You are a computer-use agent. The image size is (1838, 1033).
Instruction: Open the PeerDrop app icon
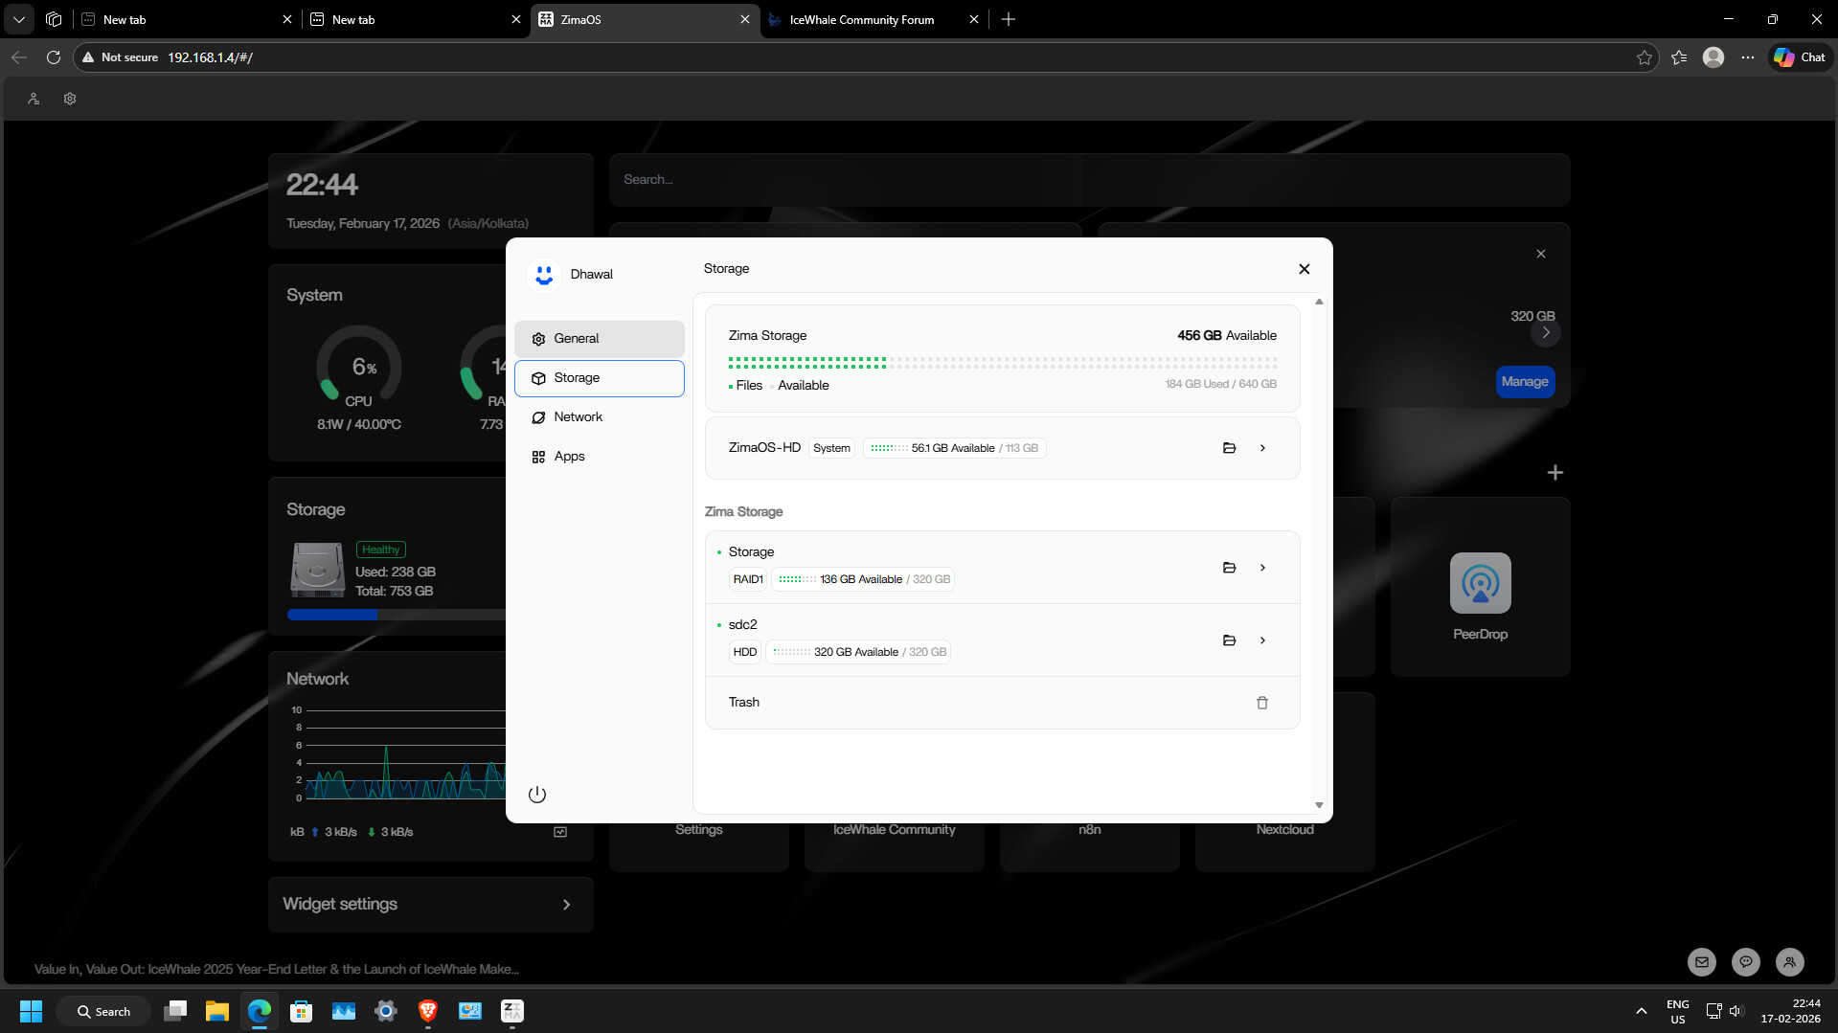(x=1480, y=583)
